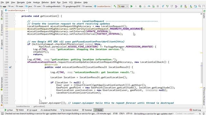
Task: Click the fold end marker at line 115
Action: click(x=15, y=100)
